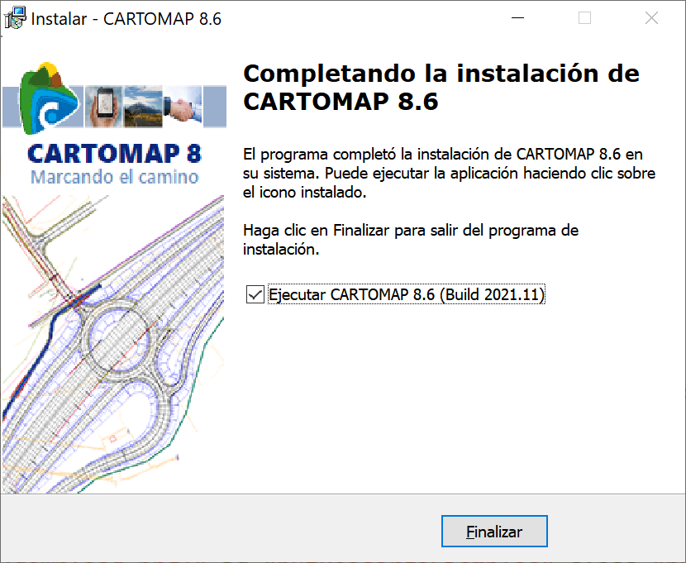Click the Finalizar button

[494, 531]
